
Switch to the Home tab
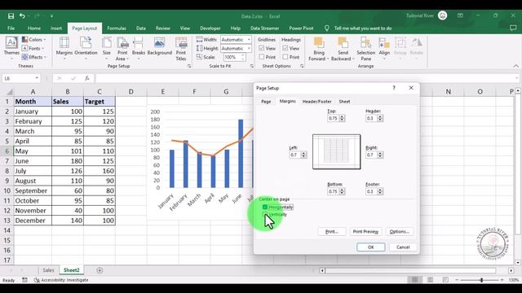(x=34, y=28)
